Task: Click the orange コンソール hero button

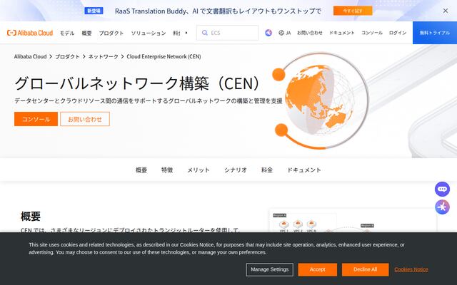Action: (36, 119)
